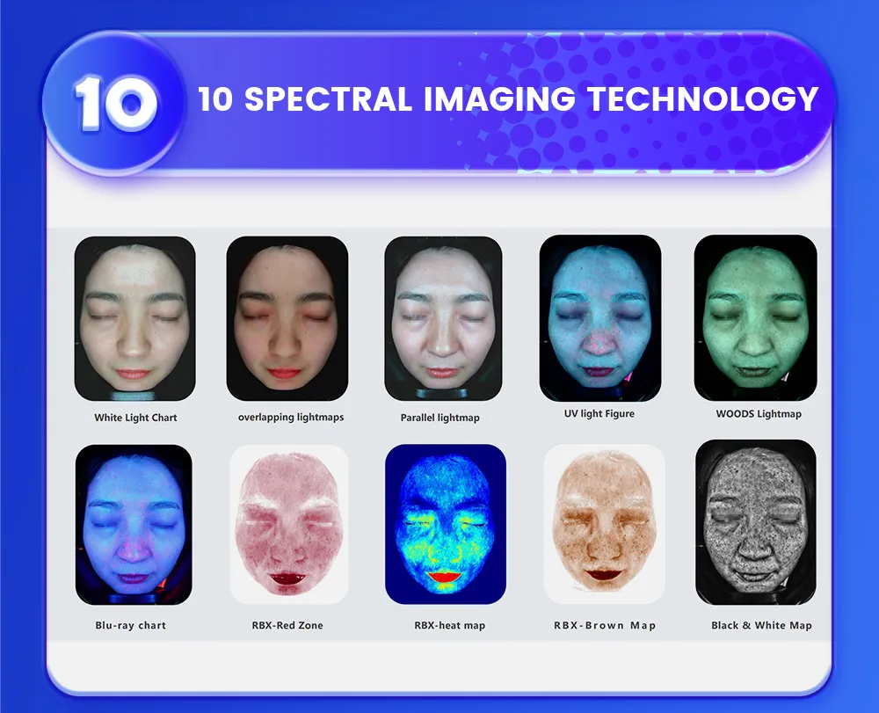Open the green WOODS Lightmap image
Screen dimensions: 879x713
coord(755,317)
